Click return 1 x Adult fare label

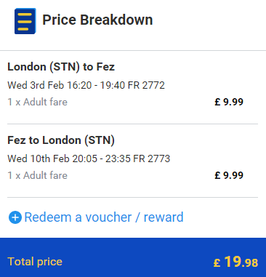tap(38, 175)
